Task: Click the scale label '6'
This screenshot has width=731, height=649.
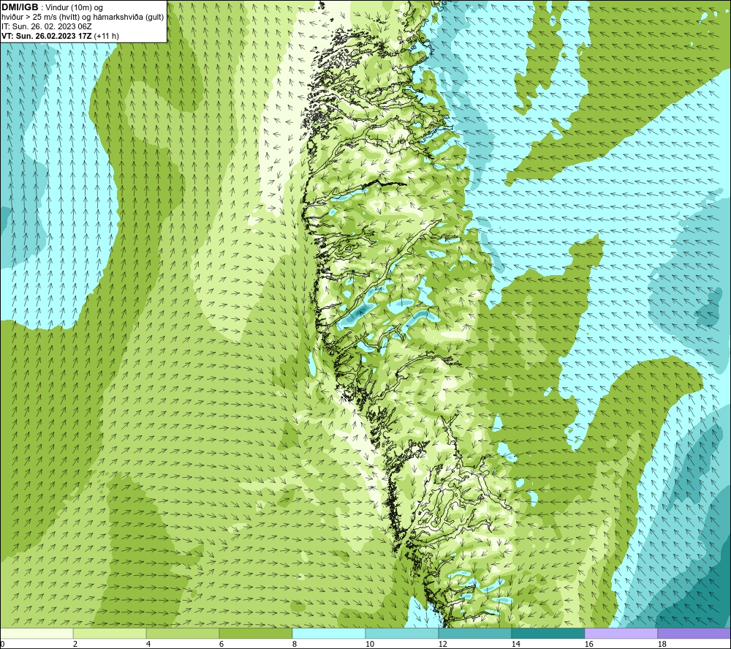Action: 221,645
